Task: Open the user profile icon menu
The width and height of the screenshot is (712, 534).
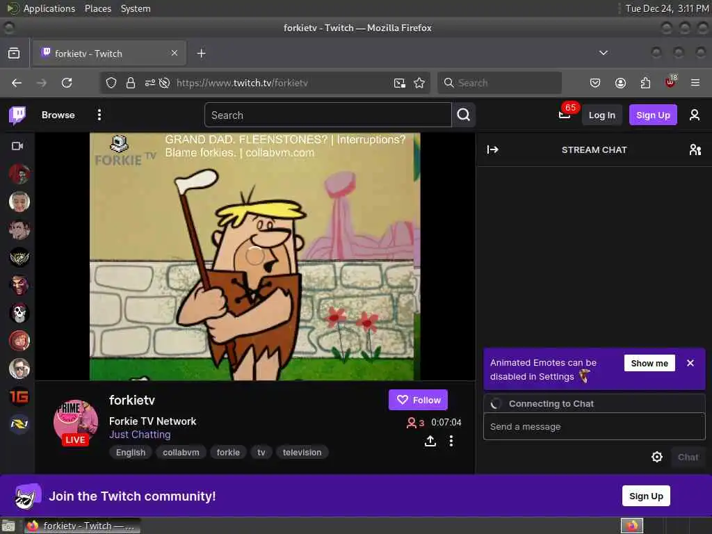Action: pyautogui.click(x=695, y=115)
